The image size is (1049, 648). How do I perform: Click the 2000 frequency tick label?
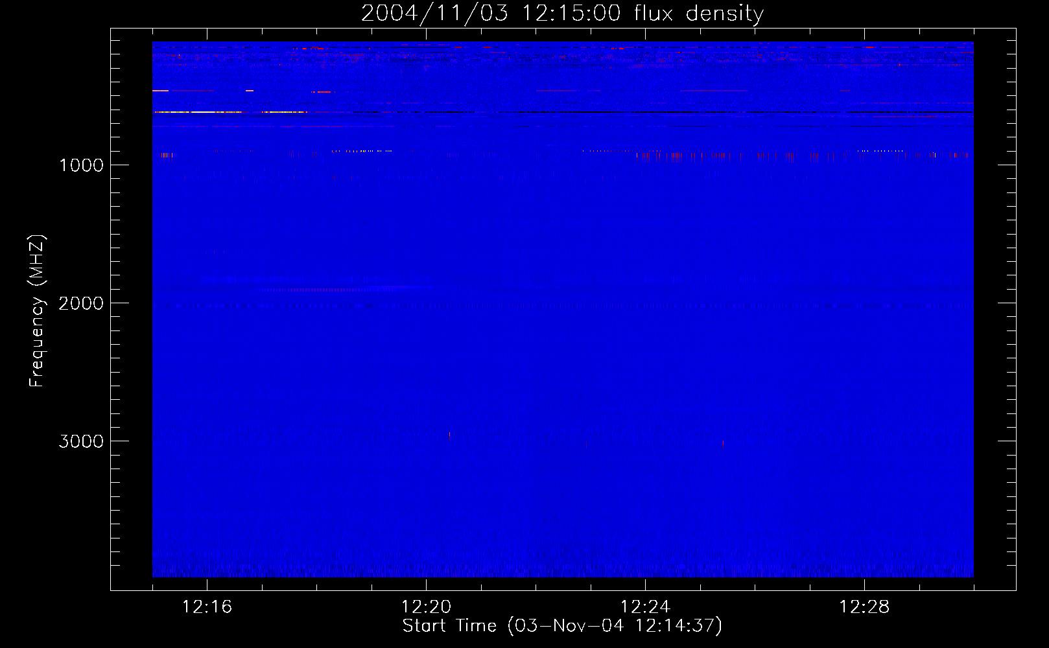(x=81, y=303)
